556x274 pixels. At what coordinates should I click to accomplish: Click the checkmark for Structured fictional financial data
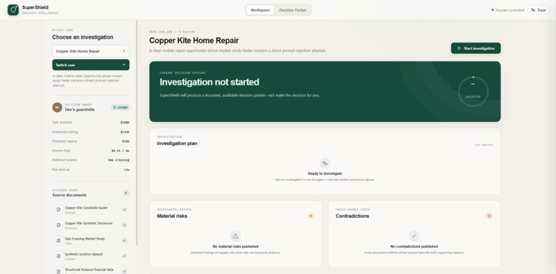tap(124, 271)
